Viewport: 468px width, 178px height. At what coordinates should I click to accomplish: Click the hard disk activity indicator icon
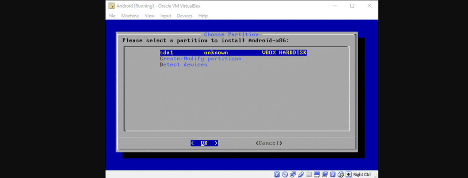277,174
